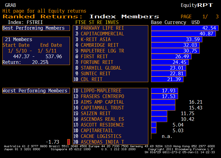Edit the Index field FSTREI
The image size is (221, 158).
pos(35,22)
